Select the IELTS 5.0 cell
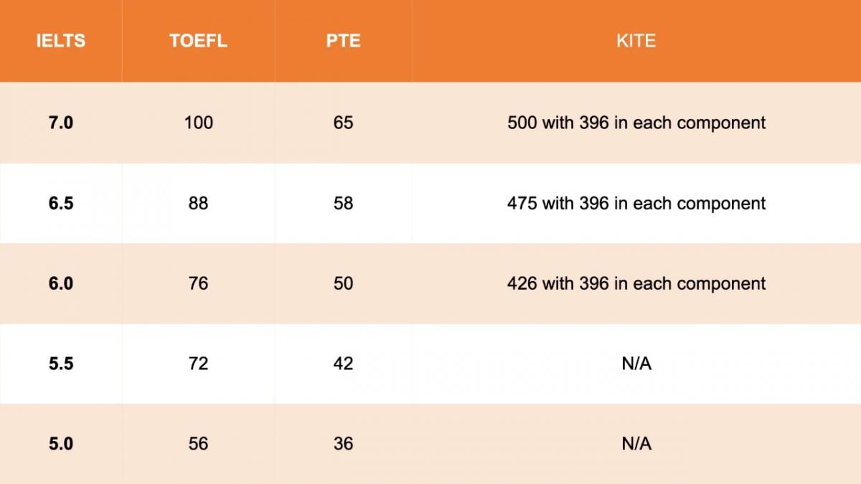Viewport: 861px width, 484px height. 61,444
